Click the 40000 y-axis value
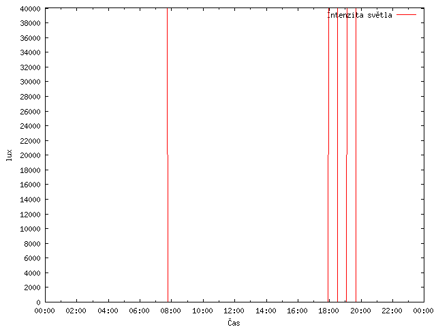 click(30, 9)
